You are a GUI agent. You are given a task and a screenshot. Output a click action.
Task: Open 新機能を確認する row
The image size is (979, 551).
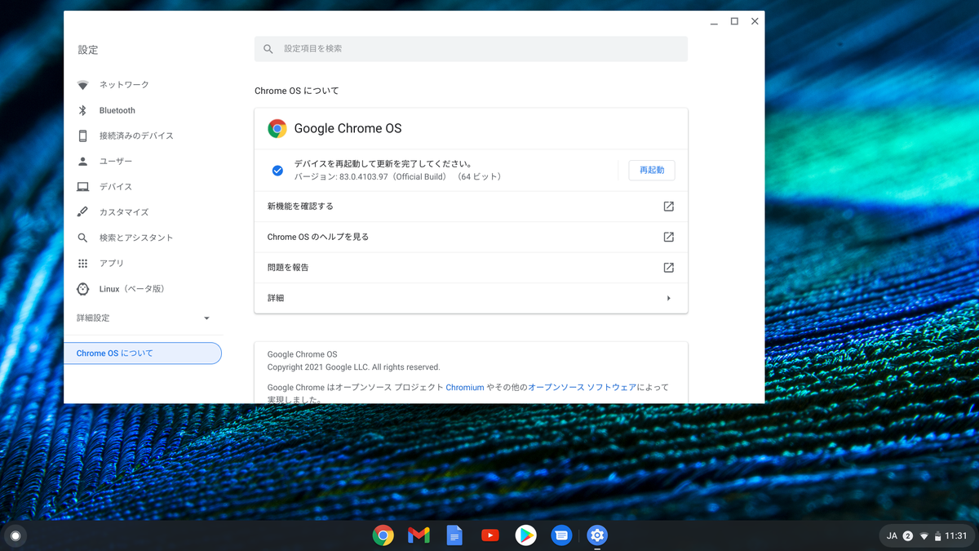[x=471, y=207]
